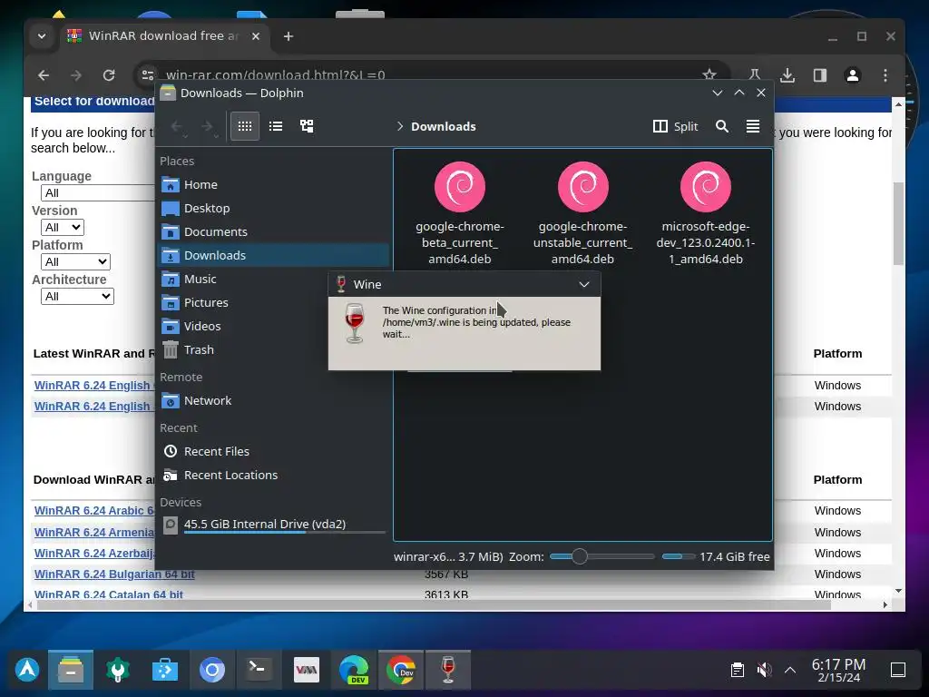Open WinRAR 6.24 Bulgarian 64 bit link

tap(114, 574)
